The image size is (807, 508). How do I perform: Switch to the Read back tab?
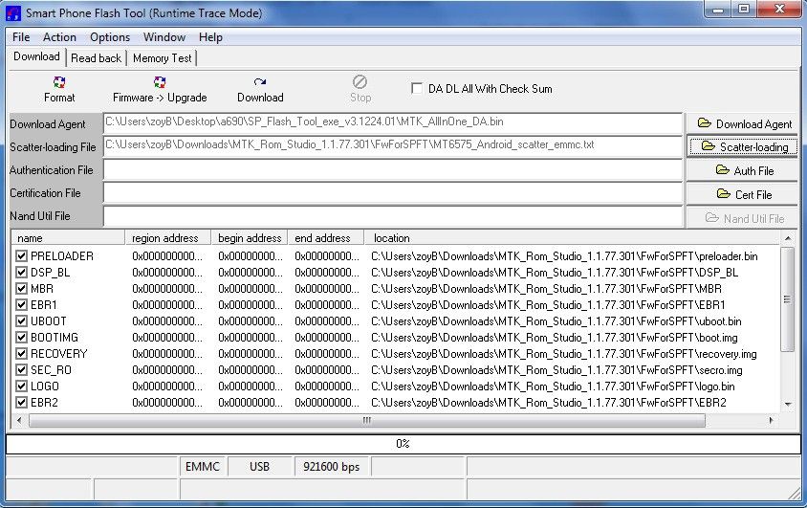point(97,58)
